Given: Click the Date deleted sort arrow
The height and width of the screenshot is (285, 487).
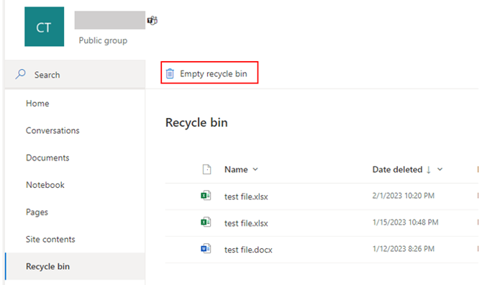Looking at the screenshot, I should [x=429, y=170].
